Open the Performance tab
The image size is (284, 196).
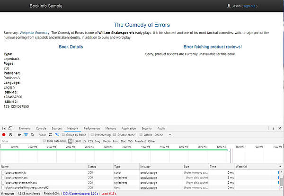point(91,128)
